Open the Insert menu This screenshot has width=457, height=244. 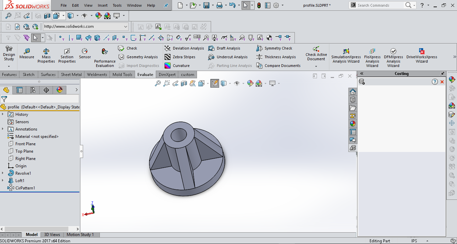click(103, 5)
